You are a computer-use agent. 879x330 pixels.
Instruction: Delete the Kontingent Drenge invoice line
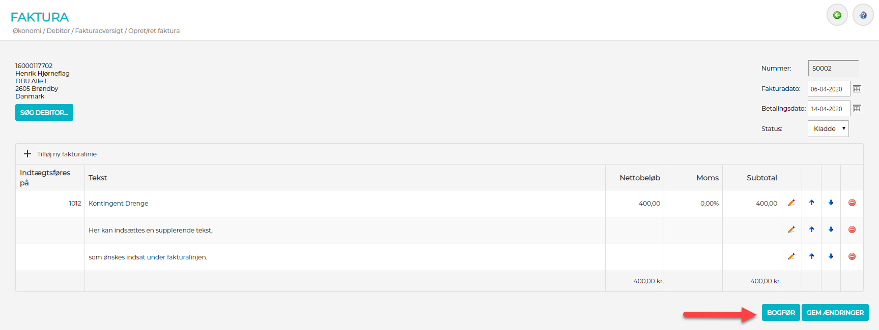click(x=852, y=203)
